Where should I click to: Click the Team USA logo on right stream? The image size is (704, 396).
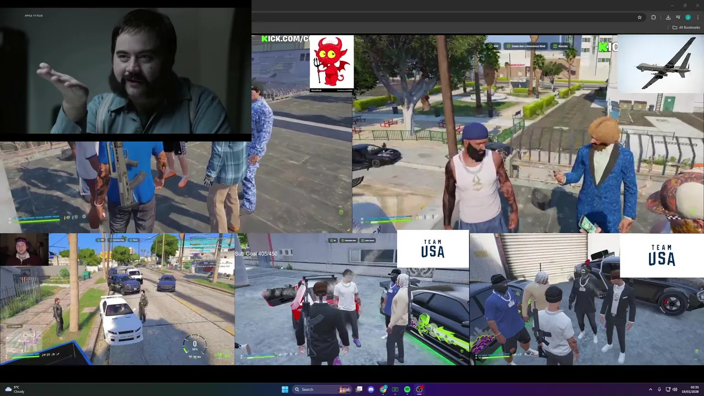(x=662, y=256)
